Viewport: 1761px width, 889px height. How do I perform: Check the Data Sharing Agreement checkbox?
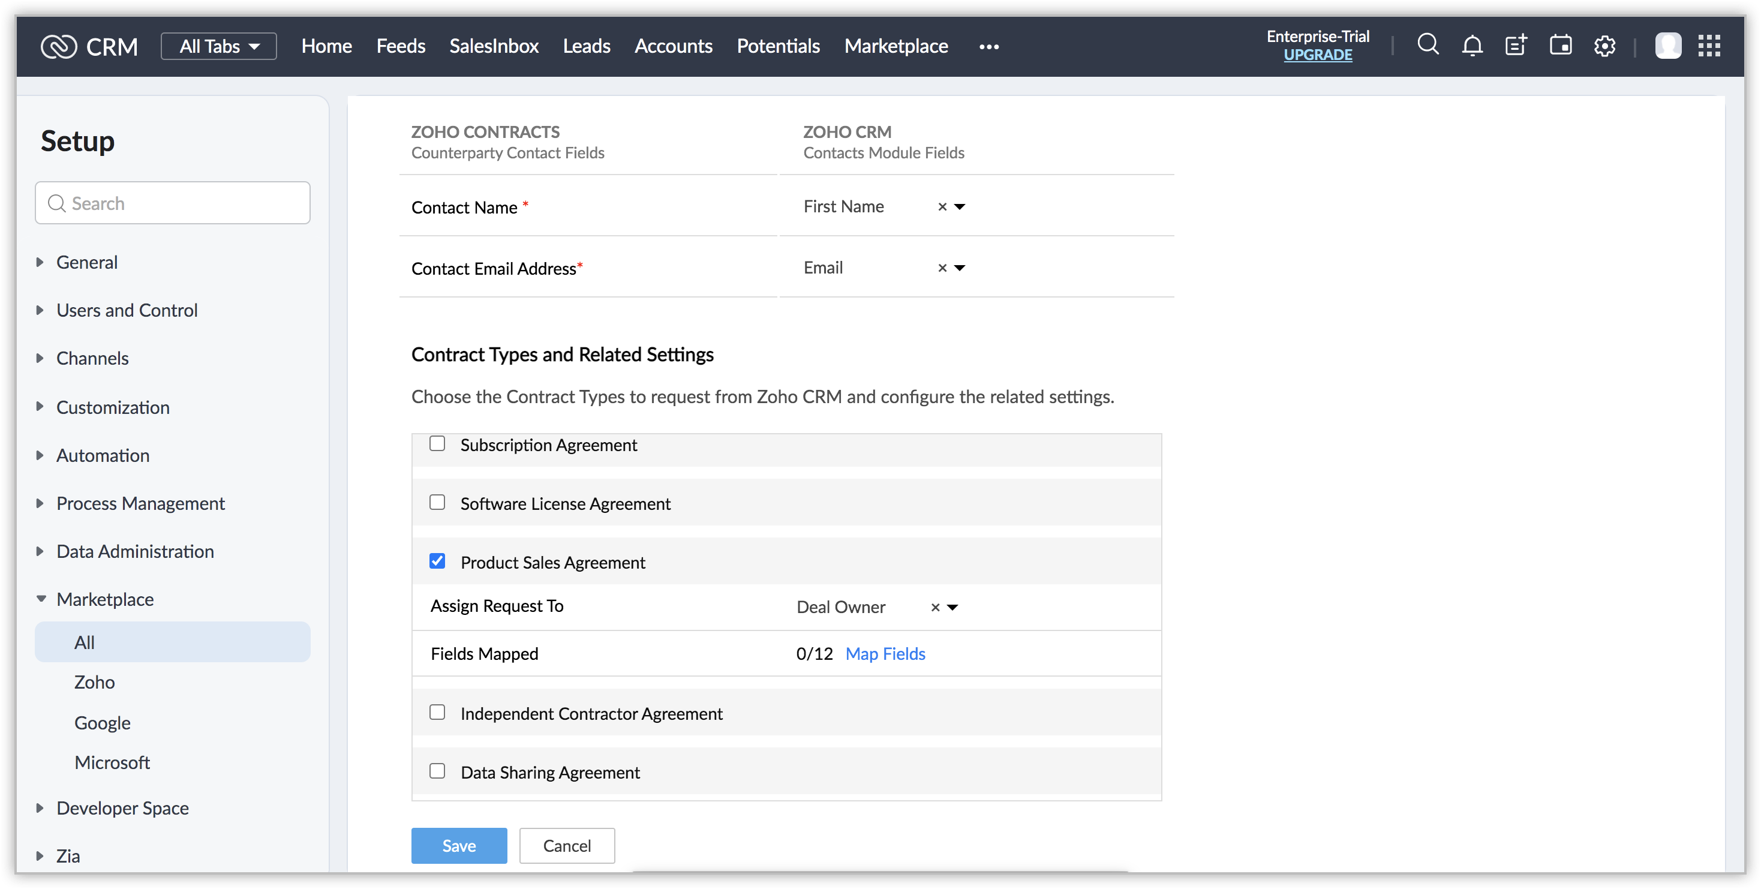point(437,771)
